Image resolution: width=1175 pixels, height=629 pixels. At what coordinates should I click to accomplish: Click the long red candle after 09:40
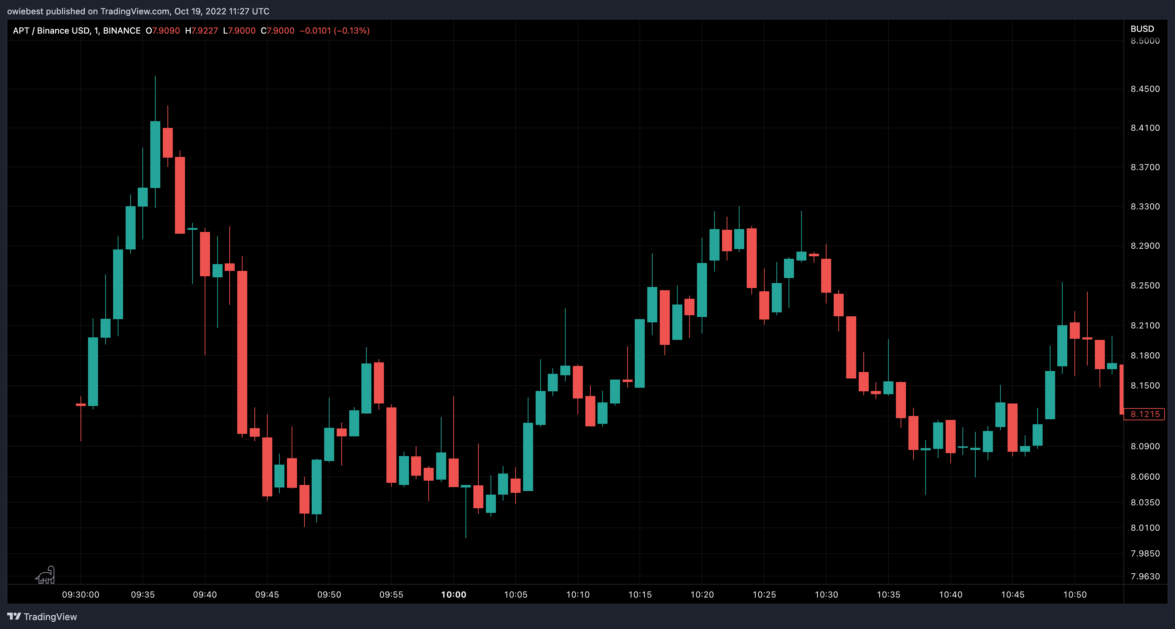(x=242, y=352)
